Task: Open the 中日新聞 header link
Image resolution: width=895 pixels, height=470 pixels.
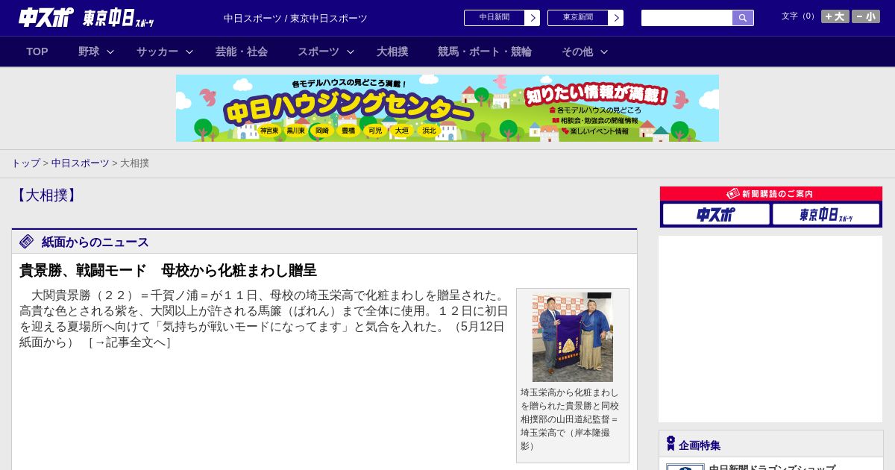Action: (494, 18)
